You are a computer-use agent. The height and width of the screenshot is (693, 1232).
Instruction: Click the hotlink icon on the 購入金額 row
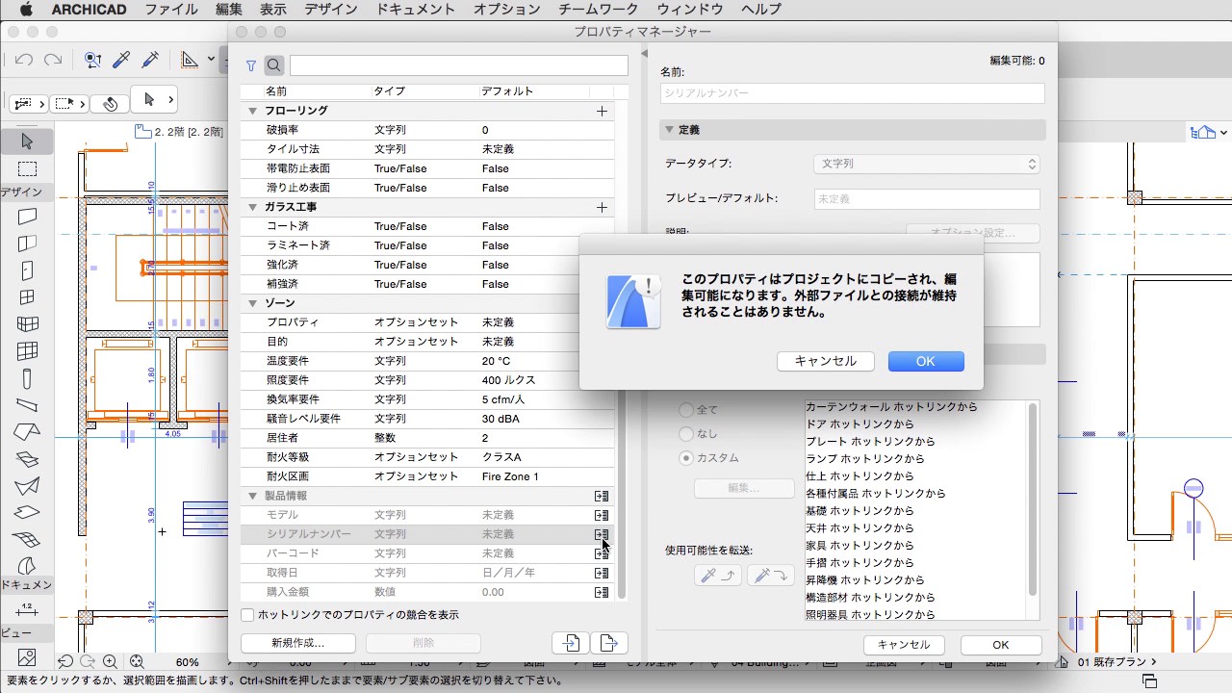click(602, 592)
